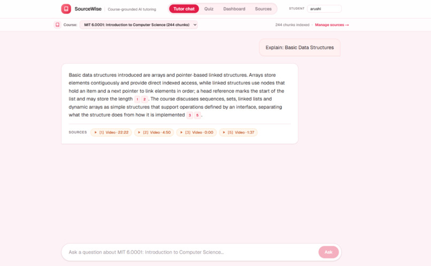Screen dimensions: 431x266
Task: Click the 'Explain: Basic Data Structures' message bubble
Action: point(299,48)
